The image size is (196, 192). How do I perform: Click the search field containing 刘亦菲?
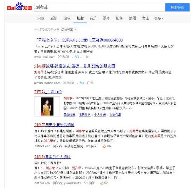pyautogui.click(x=100, y=7)
